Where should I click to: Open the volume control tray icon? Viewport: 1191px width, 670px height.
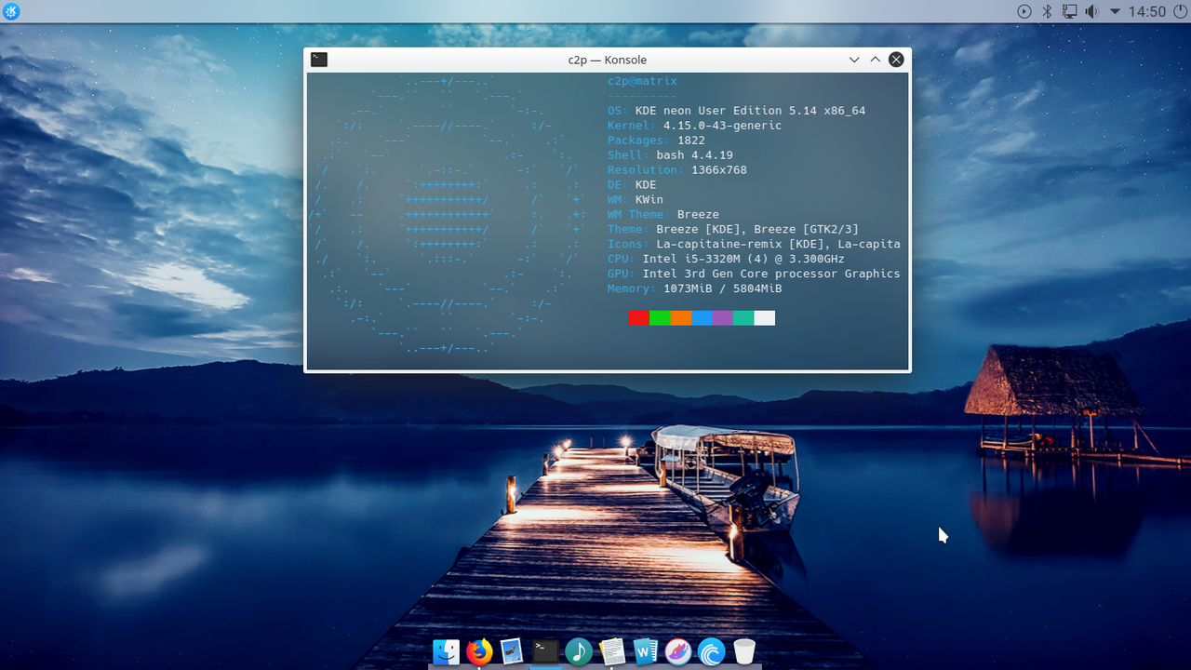1092,11
